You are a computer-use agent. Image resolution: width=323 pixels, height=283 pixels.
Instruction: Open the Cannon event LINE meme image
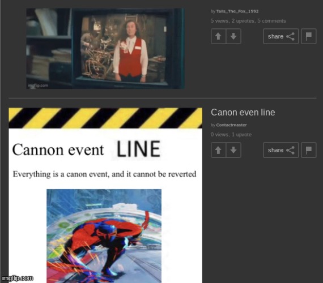pos(105,195)
